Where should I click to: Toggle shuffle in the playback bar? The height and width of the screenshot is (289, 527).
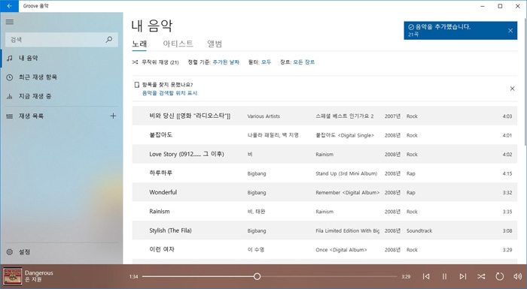pos(481,276)
